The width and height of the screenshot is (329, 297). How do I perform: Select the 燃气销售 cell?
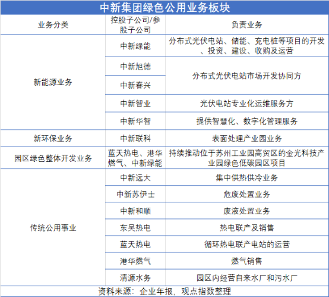tap(247, 261)
